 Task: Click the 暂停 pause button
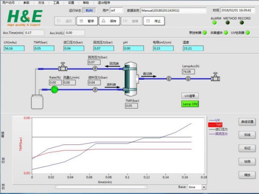point(87,21)
